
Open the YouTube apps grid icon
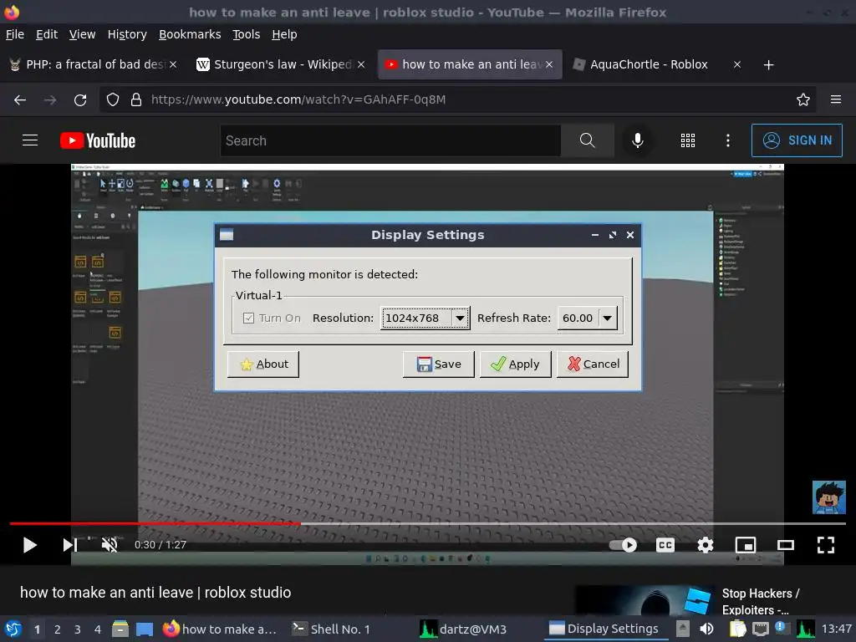click(x=688, y=140)
